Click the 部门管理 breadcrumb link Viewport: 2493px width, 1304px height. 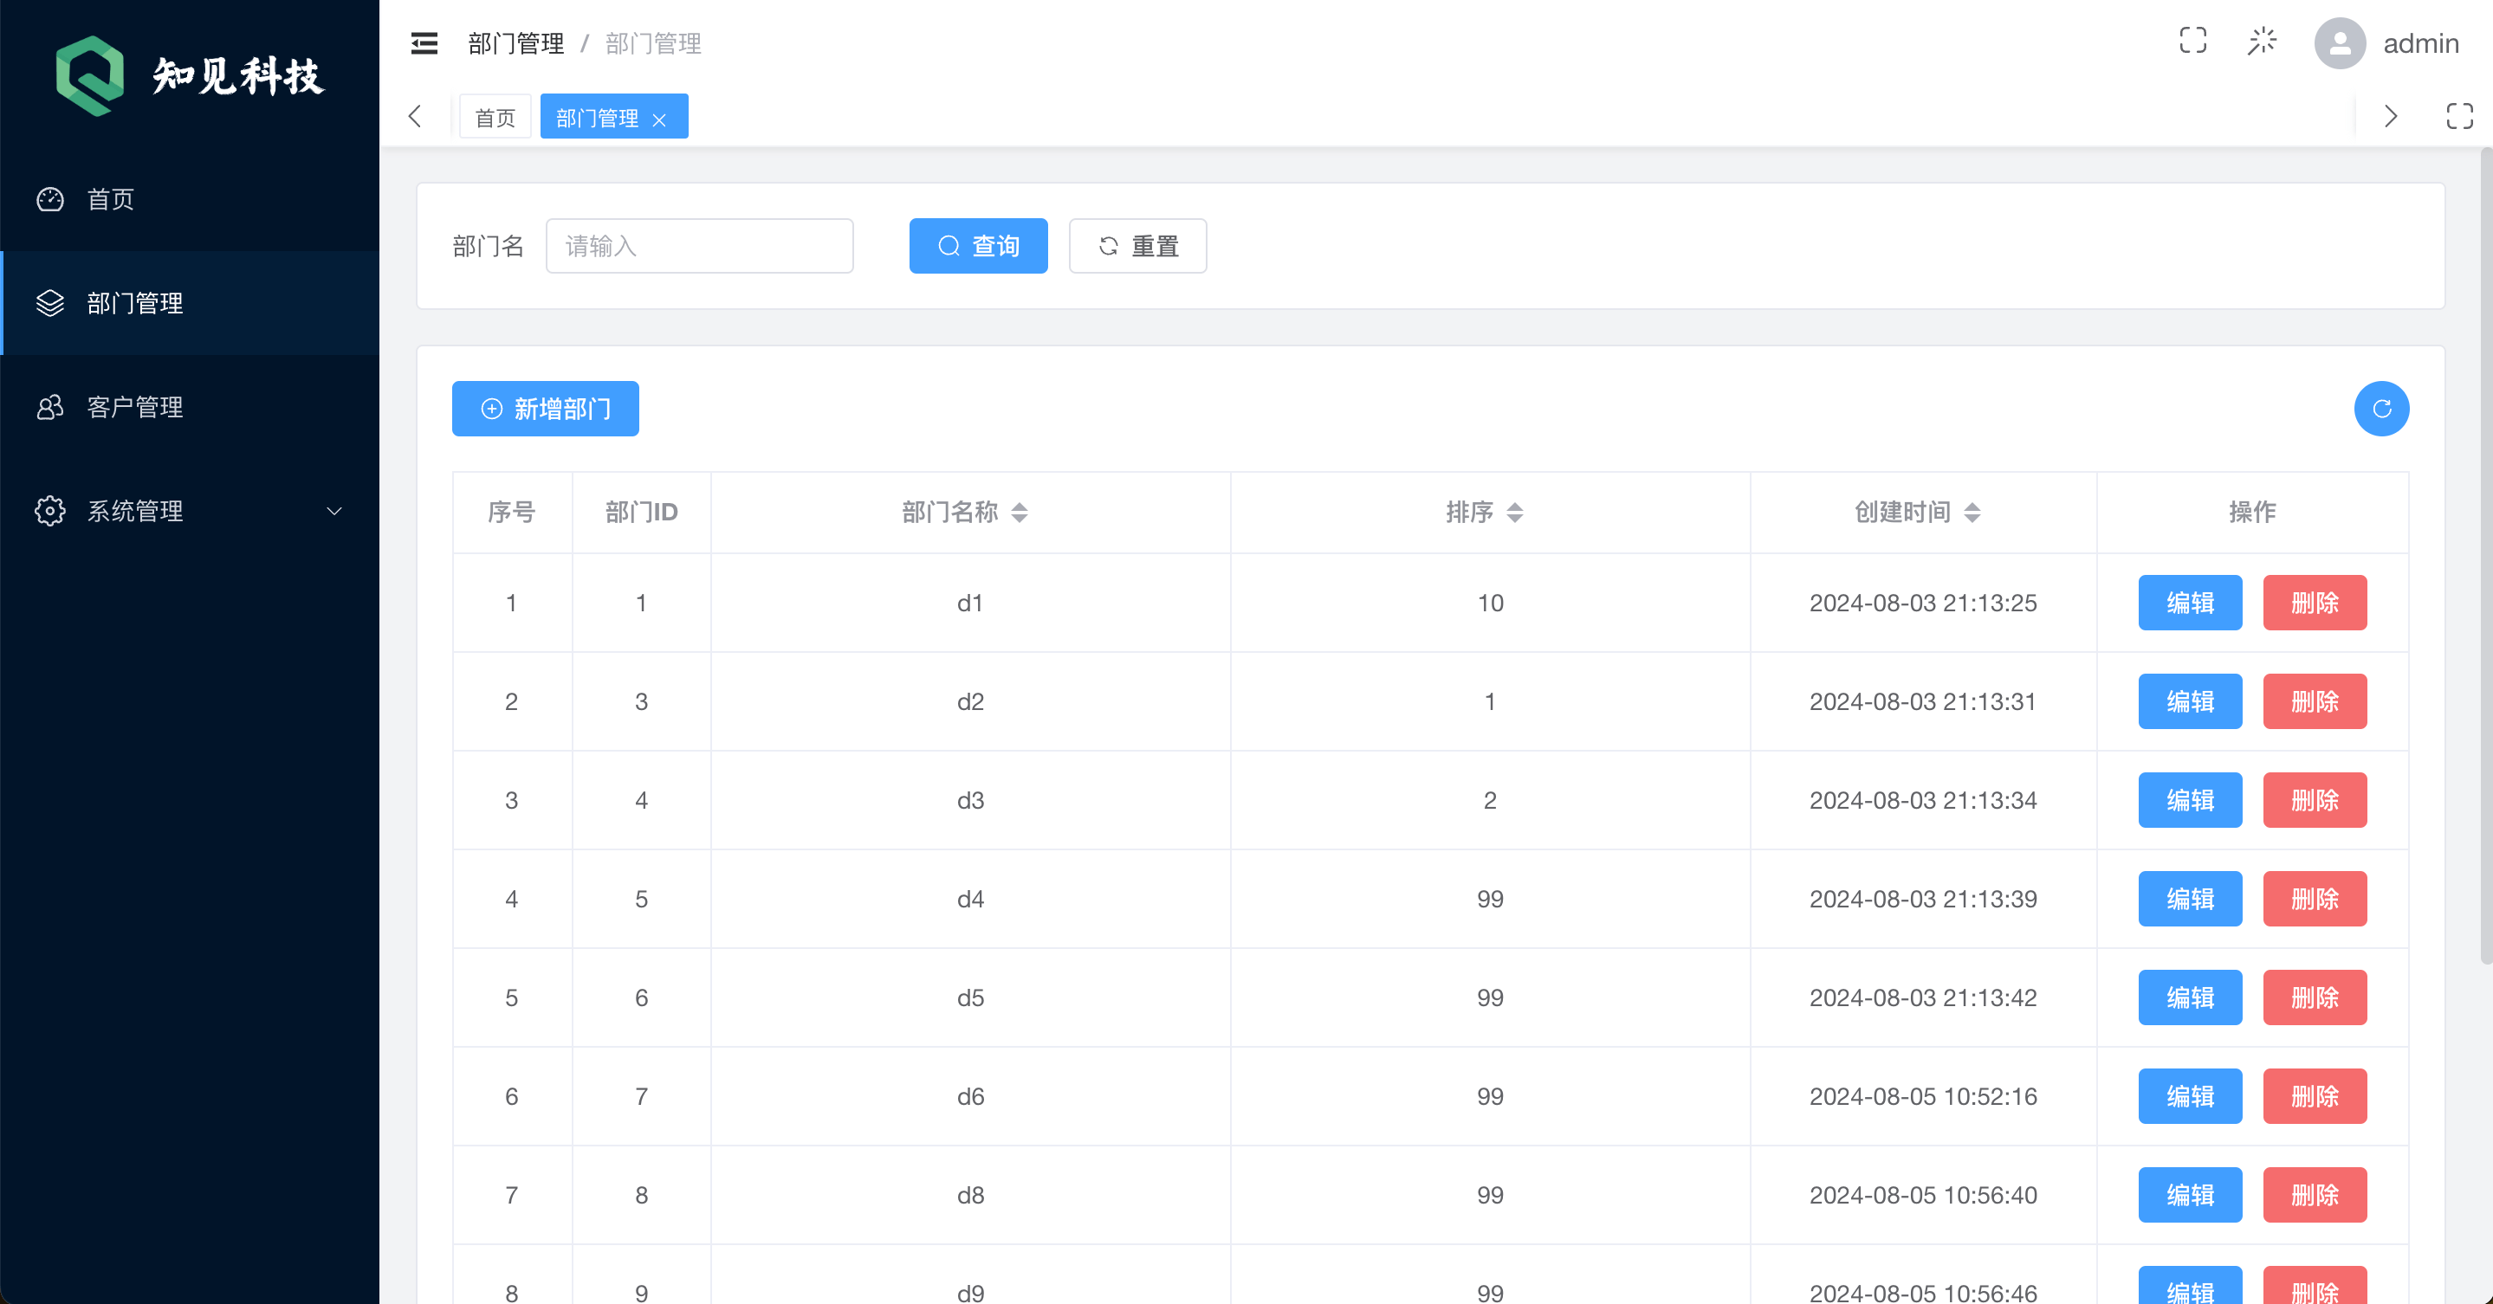515,43
